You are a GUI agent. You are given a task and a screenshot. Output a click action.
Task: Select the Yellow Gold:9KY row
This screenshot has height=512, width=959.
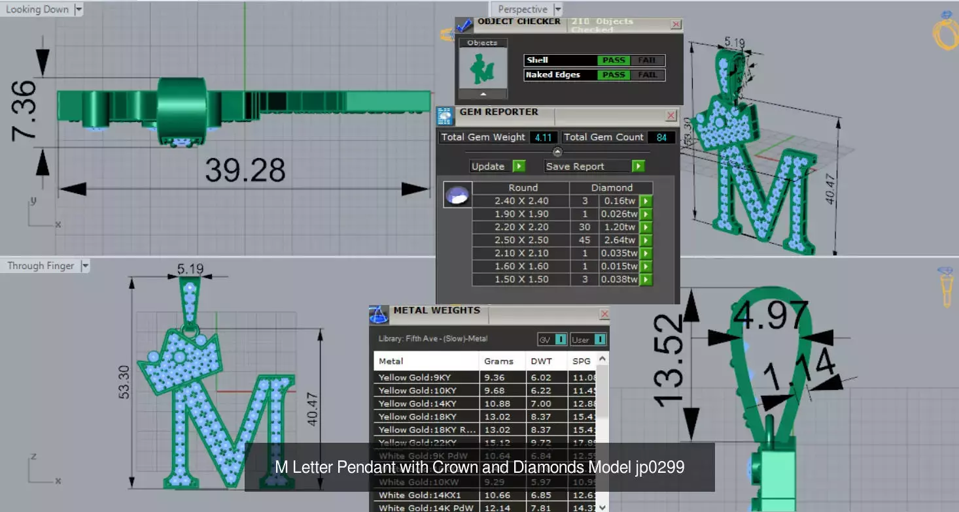[x=485, y=377]
